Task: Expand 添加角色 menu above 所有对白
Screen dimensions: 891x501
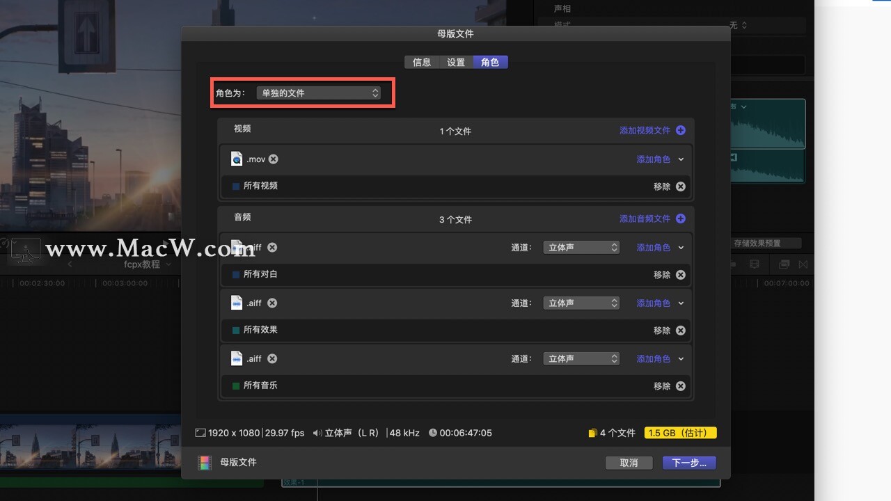Action: coord(681,248)
